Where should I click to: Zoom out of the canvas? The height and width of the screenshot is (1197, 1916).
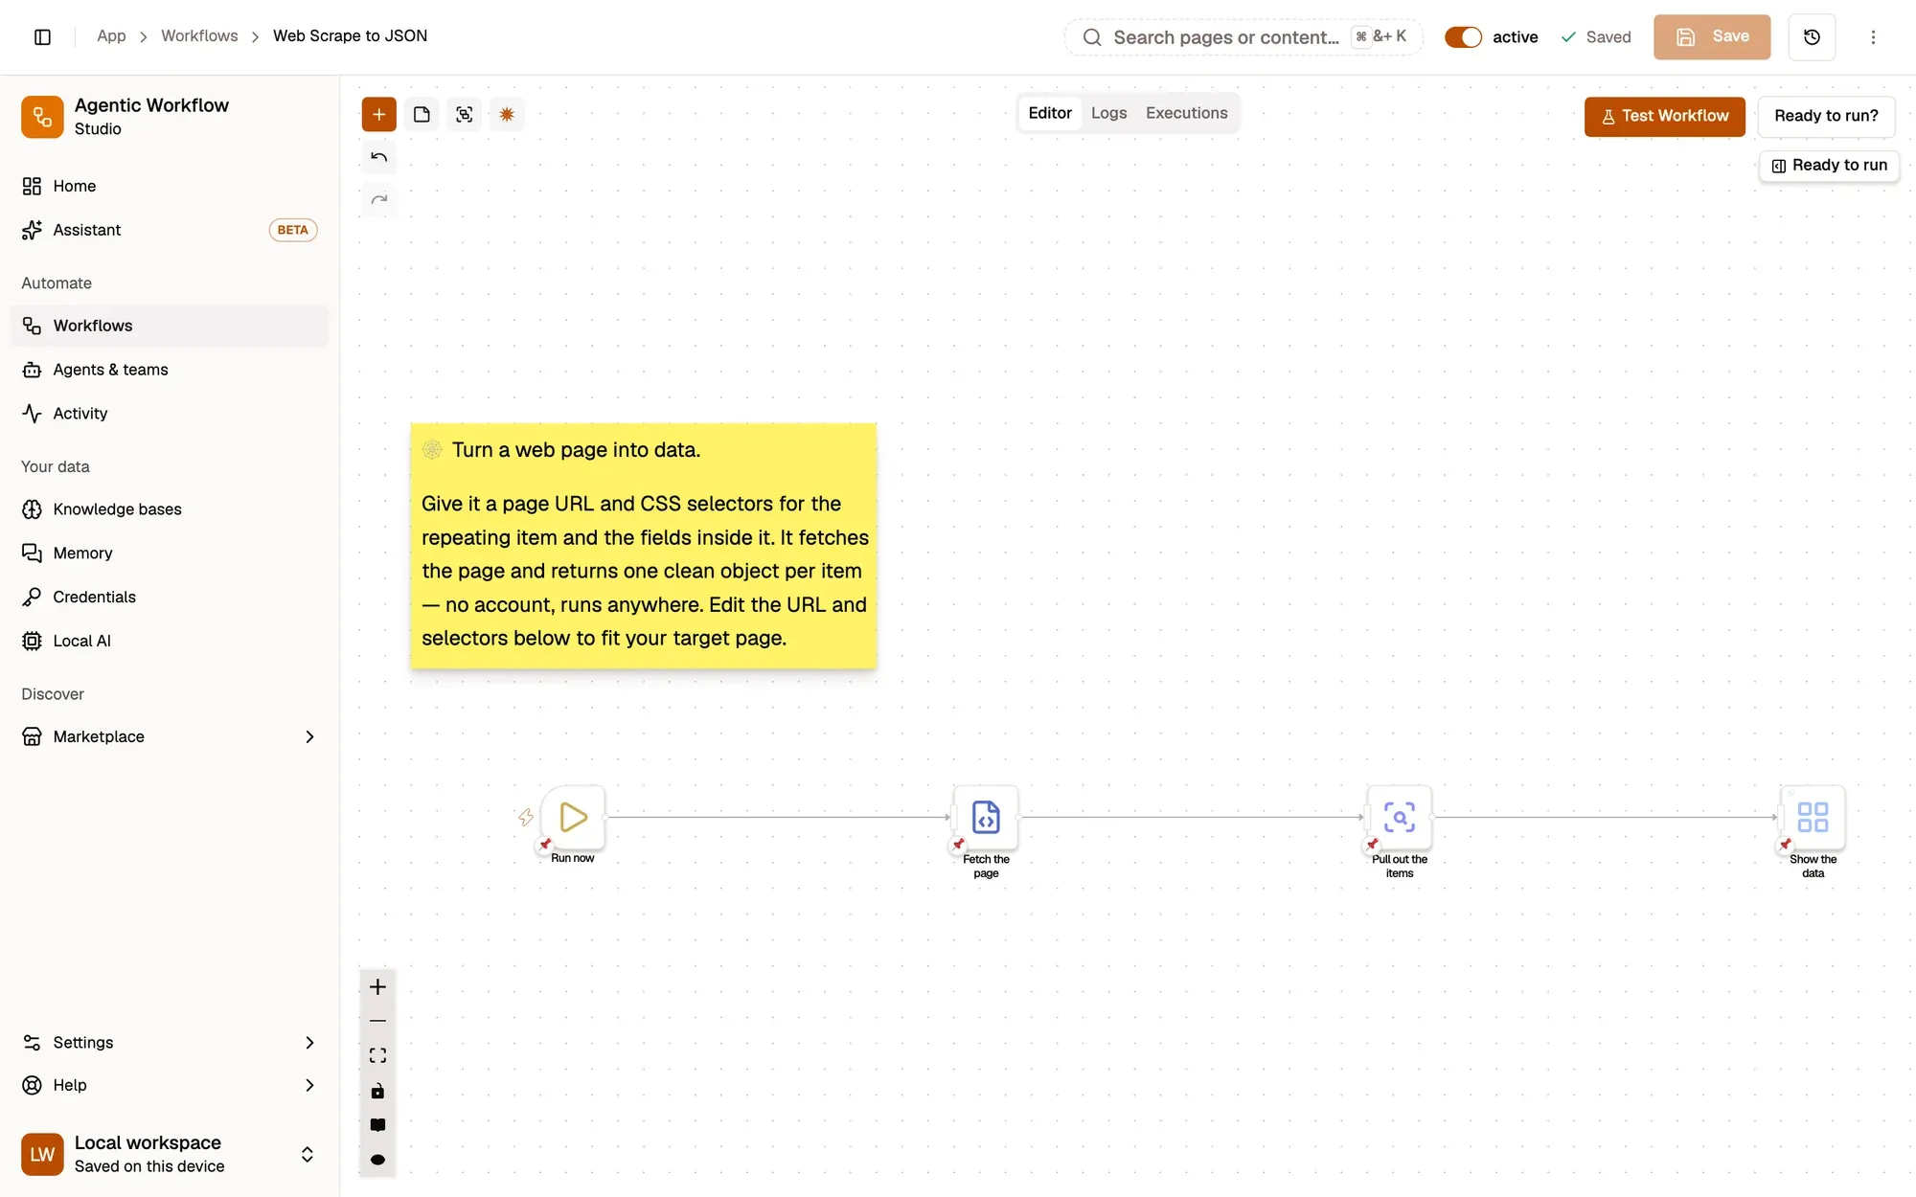click(x=377, y=1021)
